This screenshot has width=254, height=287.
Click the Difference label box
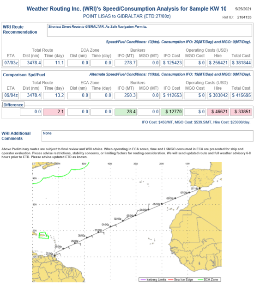(13, 105)
